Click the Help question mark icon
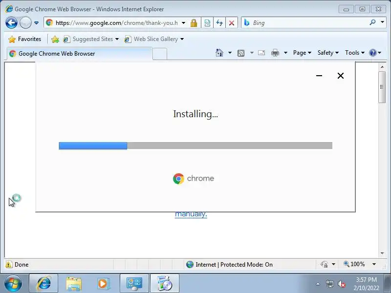The width and height of the screenshot is (391, 293). coord(373,53)
